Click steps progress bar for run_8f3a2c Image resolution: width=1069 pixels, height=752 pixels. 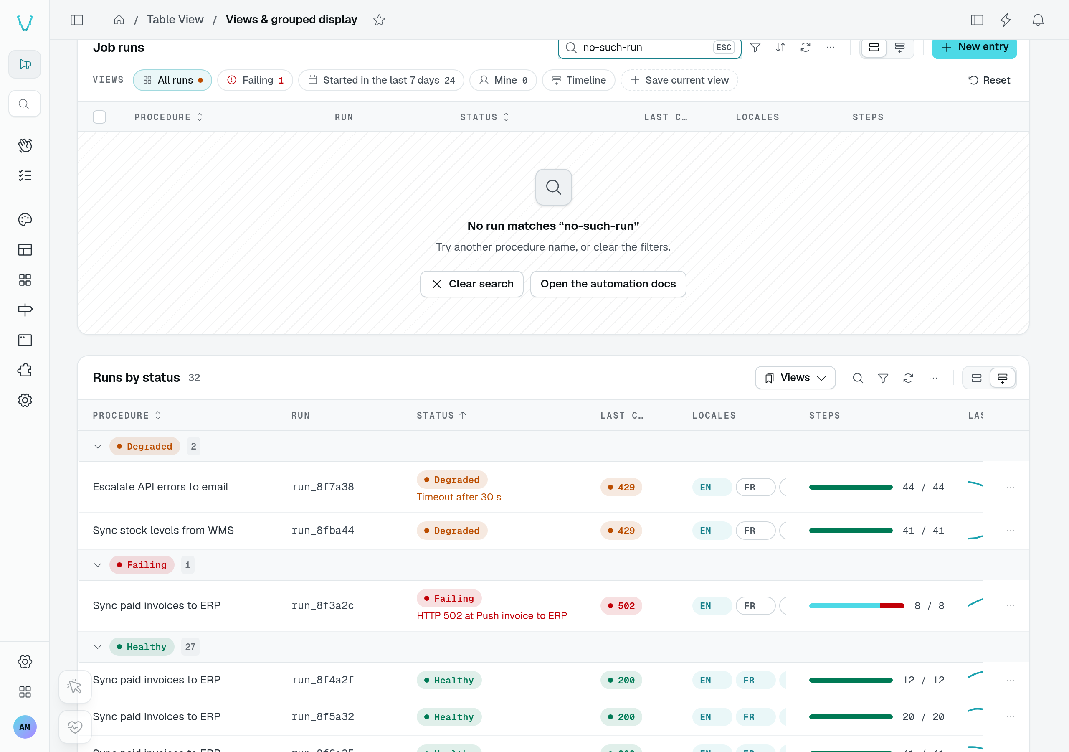[856, 606]
